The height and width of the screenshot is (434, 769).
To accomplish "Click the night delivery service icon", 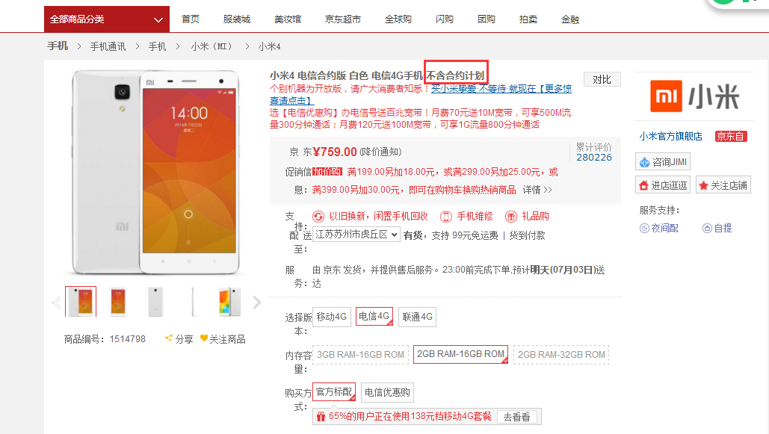I will point(644,228).
